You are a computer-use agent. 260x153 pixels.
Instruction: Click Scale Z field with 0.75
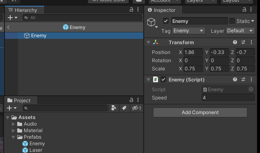(x=245, y=69)
